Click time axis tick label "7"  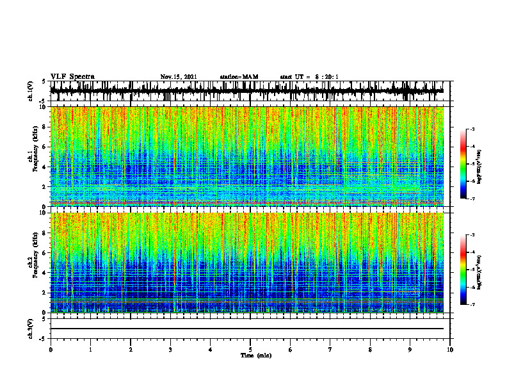click(330, 350)
